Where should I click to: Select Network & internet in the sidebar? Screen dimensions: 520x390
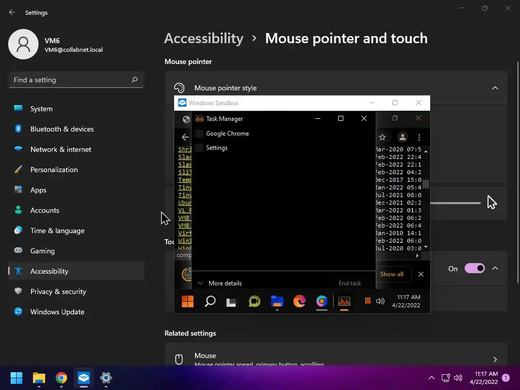point(76,149)
